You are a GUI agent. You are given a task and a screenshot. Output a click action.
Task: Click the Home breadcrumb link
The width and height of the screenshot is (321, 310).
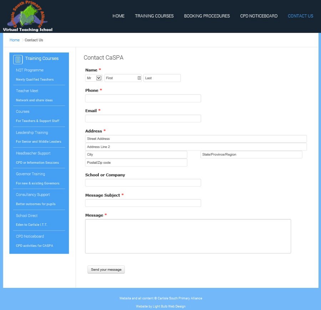click(15, 40)
